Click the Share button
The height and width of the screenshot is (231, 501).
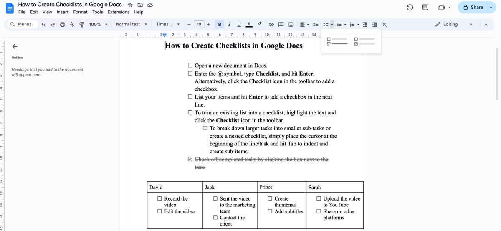(473, 7)
